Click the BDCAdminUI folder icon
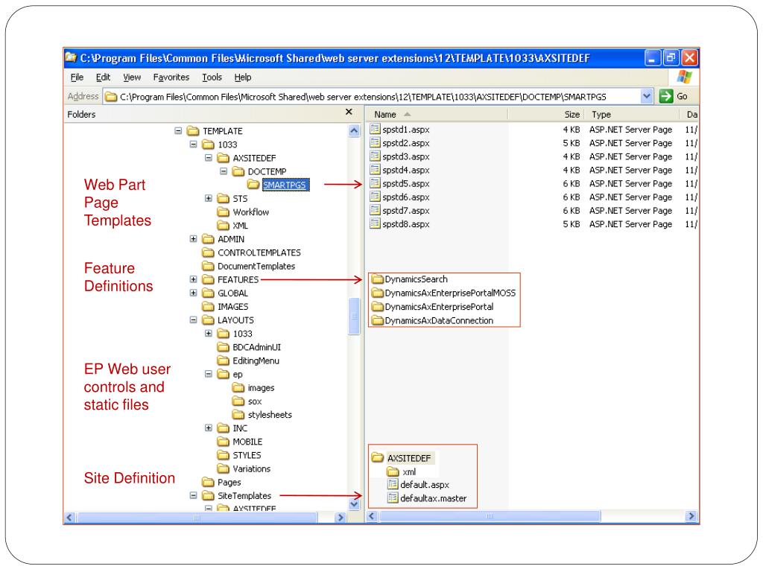 click(x=224, y=347)
